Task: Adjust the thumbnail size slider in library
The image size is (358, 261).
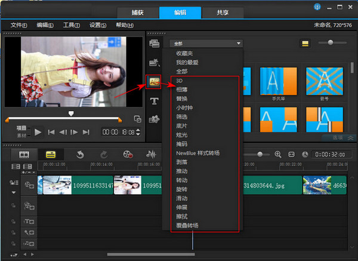Action: point(331,42)
